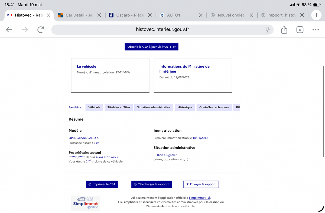Go to the Contrôles techniques tab

click(x=214, y=107)
